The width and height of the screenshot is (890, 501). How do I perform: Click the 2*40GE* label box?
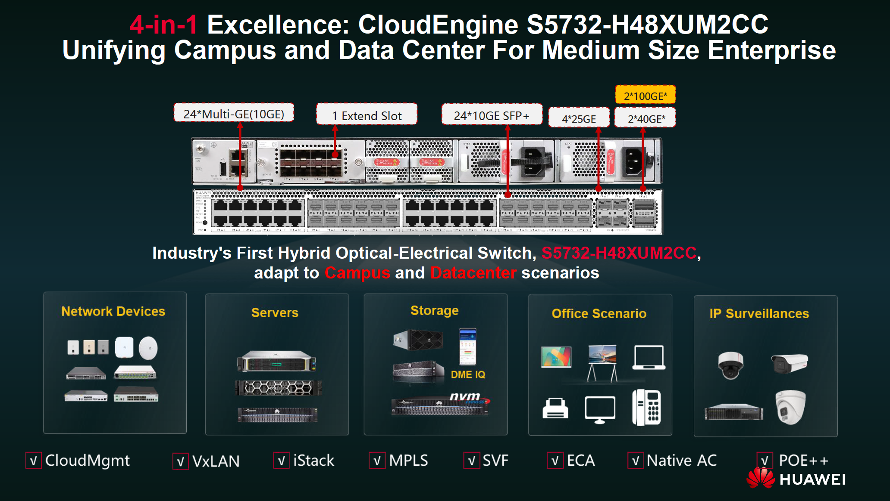point(645,118)
